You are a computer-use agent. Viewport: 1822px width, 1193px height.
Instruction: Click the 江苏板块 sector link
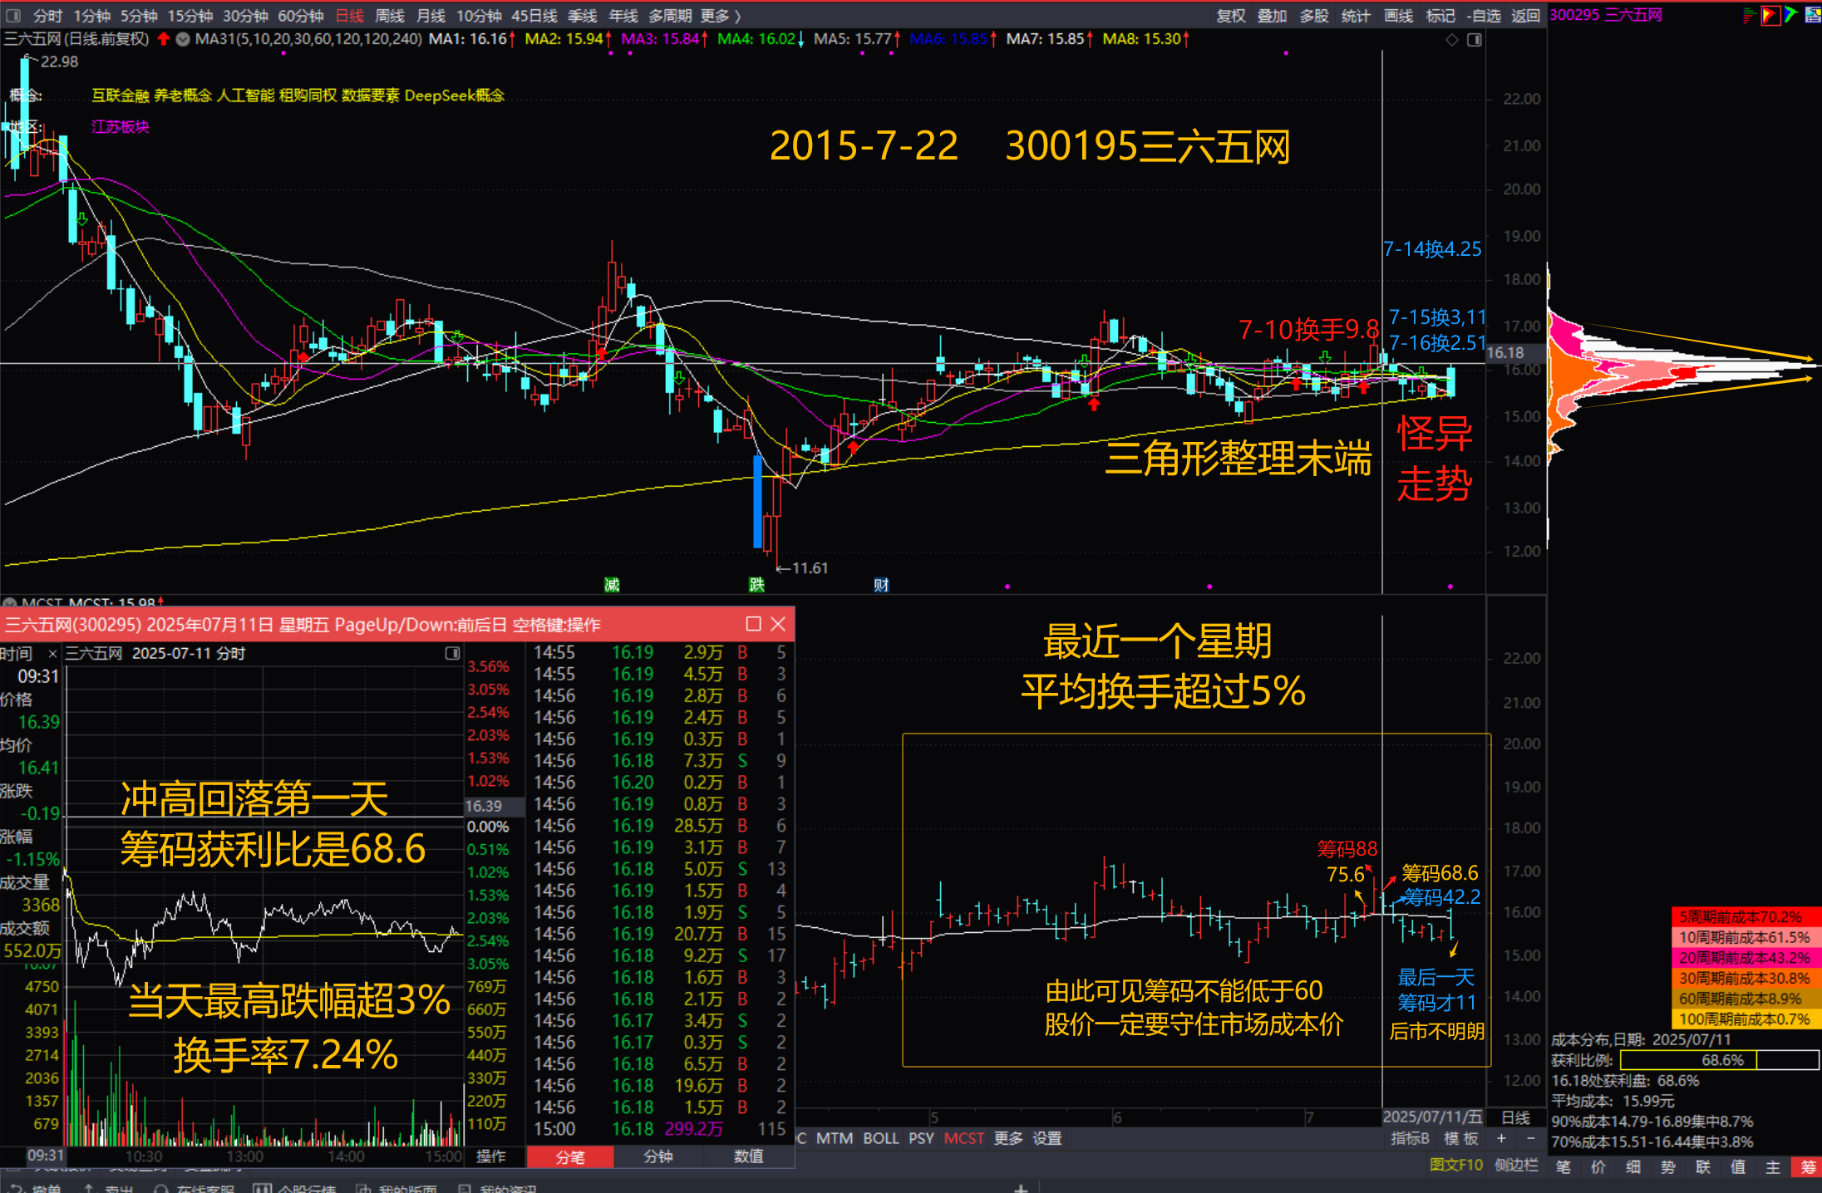pos(121,126)
